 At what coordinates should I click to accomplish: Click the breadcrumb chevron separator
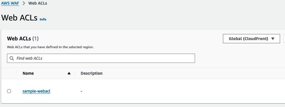coord(24,3)
